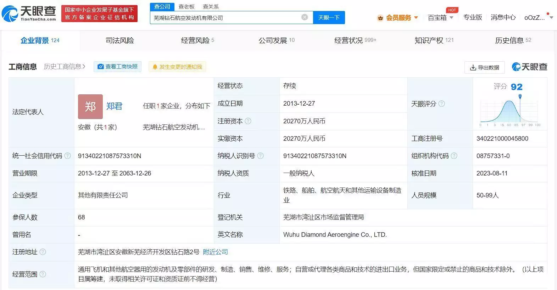
Task: Click the 天眼一下 search button
Action: point(329,17)
